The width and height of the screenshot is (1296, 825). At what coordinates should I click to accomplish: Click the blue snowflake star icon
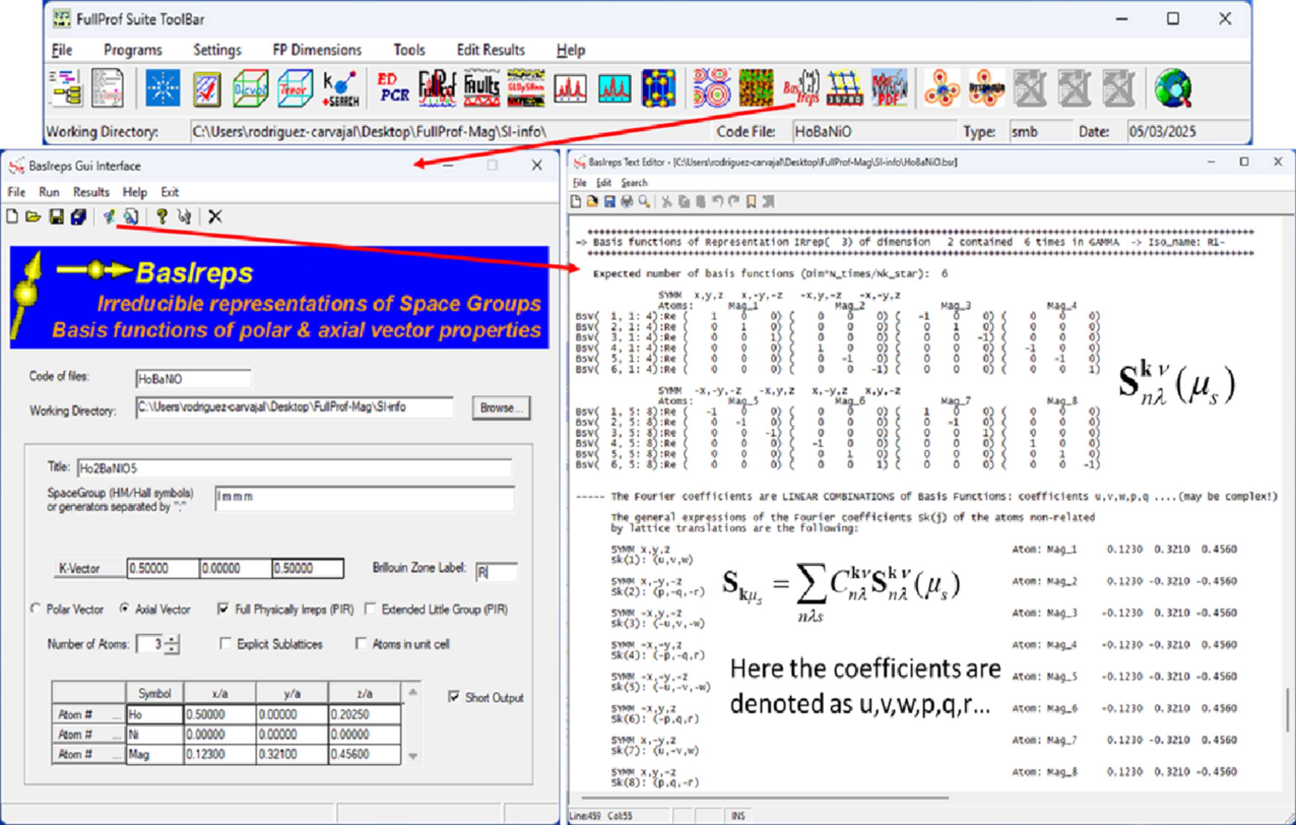pos(162,88)
